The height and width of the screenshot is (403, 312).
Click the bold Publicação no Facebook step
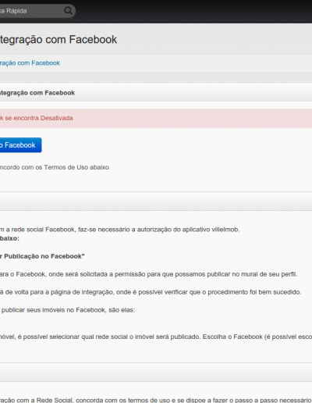pyautogui.click(x=42, y=256)
